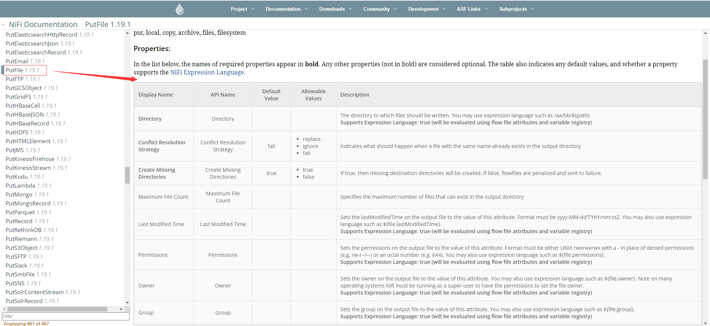Click the Allowable Values column header
The height and width of the screenshot is (326, 710).
[313, 95]
